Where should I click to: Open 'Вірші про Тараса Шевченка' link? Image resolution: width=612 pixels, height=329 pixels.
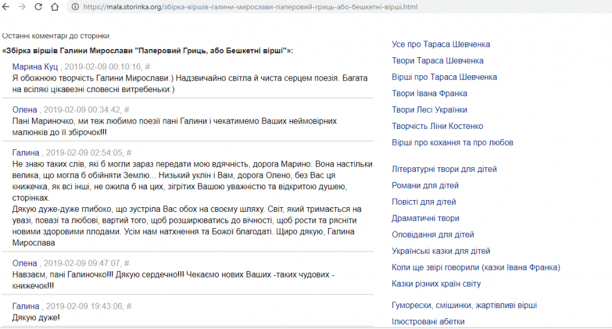444,77
